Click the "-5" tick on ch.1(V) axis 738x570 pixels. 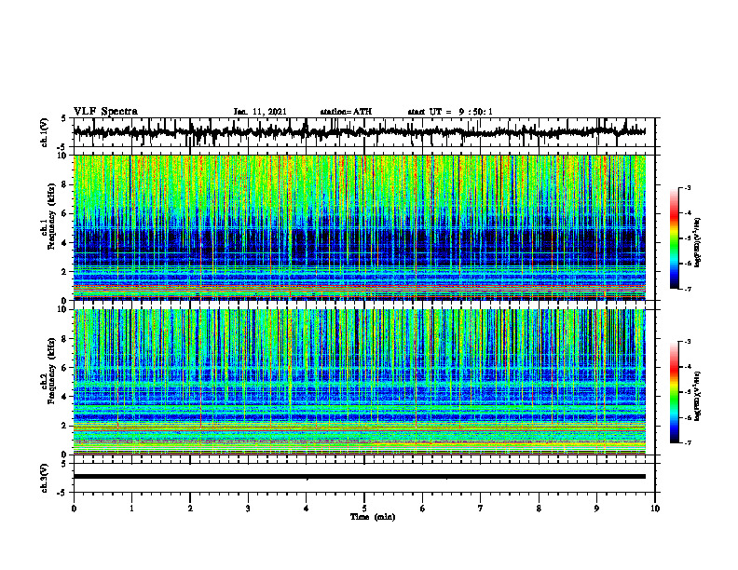click(62, 147)
